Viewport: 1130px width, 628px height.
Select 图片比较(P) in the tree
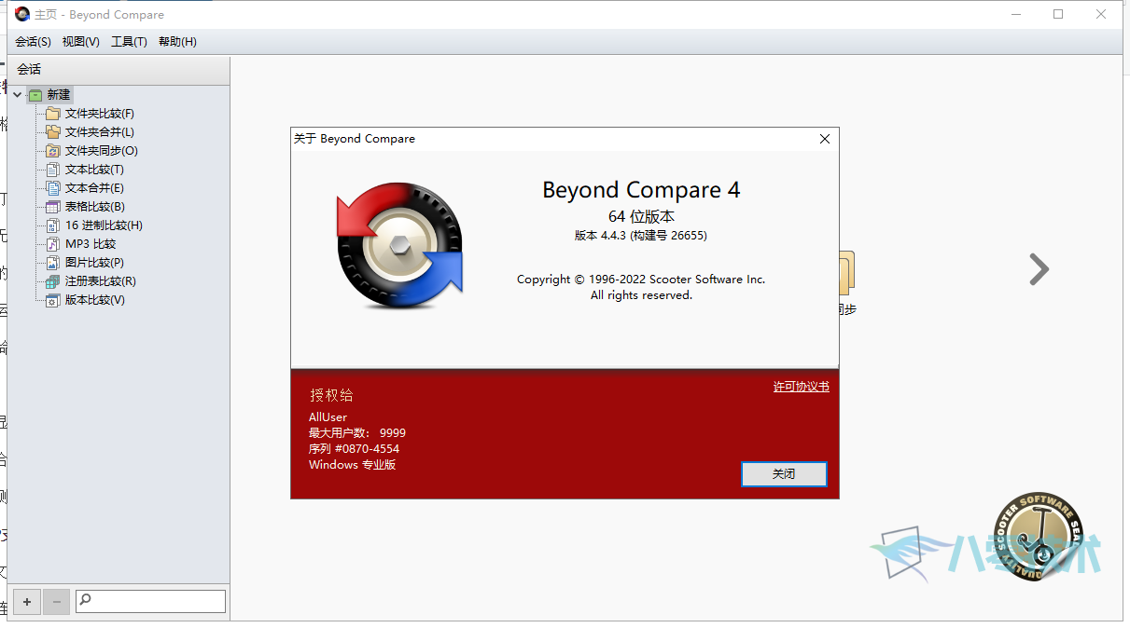(94, 263)
